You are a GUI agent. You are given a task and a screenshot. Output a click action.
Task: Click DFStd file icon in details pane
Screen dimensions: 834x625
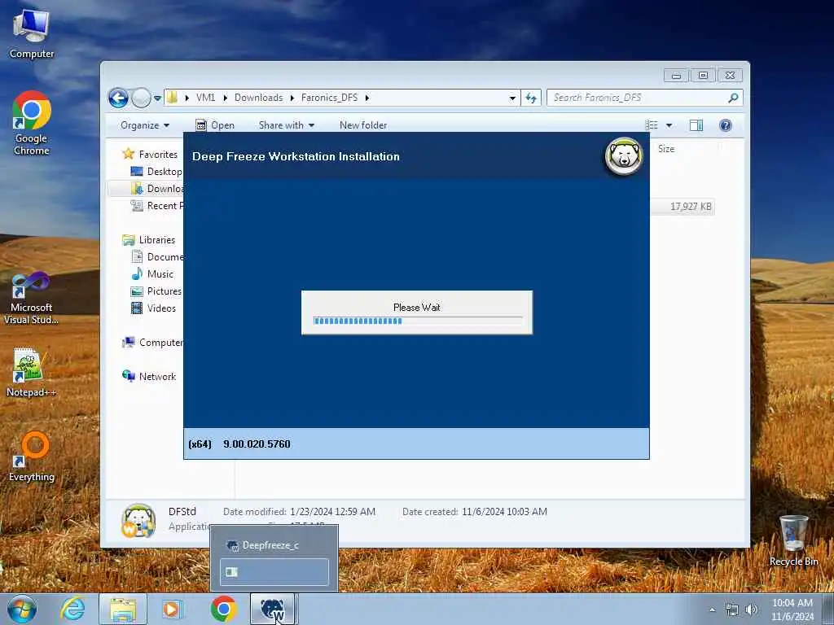(138, 521)
